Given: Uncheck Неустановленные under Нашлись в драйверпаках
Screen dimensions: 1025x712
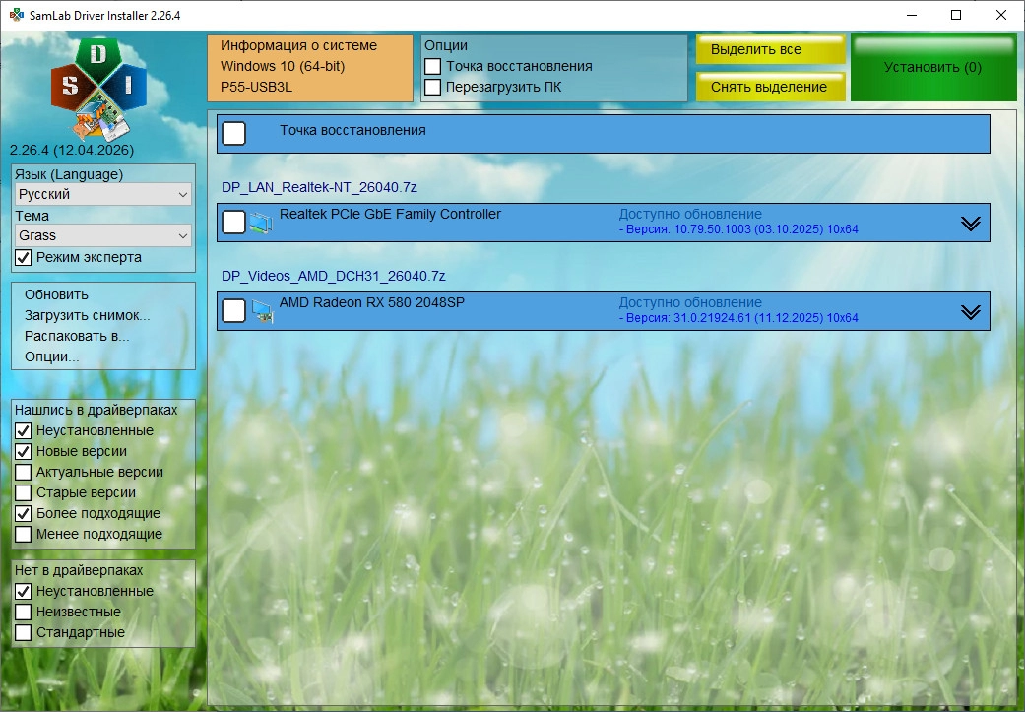Looking at the screenshot, I should tap(24, 431).
